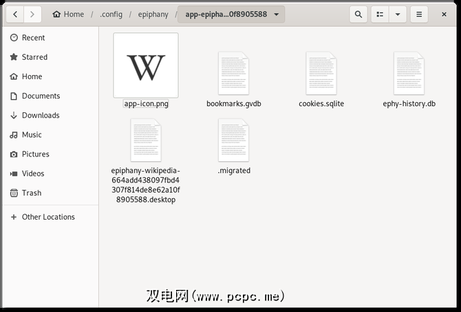Click the epiphany-wikipedia-664add...desktop file name
Image resolution: width=461 pixels, height=312 pixels.
pyautogui.click(x=146, y=185)
